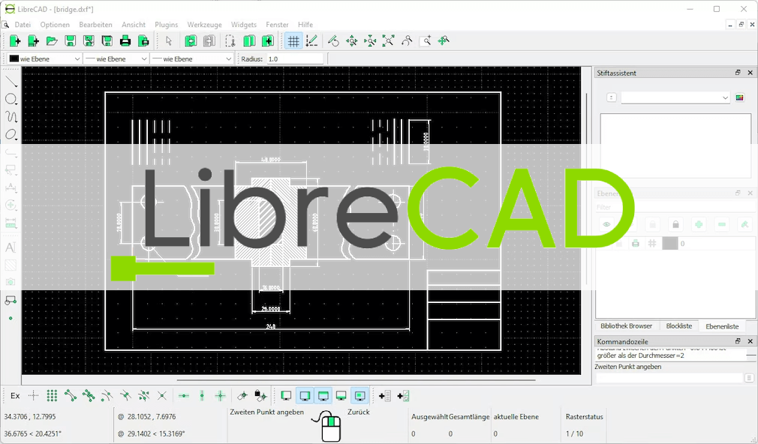The height and width of the screenshot is (444, 758).
Task: Toggle the grid display button
Action: tap(293, 41)
